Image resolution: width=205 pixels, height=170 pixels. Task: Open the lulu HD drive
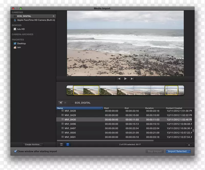[x=21, y=29]
